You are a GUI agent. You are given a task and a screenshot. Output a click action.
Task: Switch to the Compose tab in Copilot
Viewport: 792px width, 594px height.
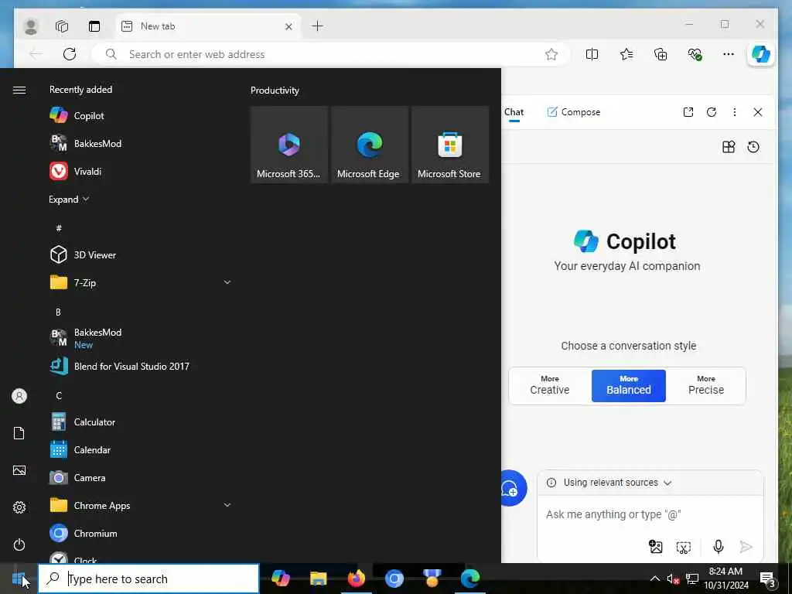point(574,112)
